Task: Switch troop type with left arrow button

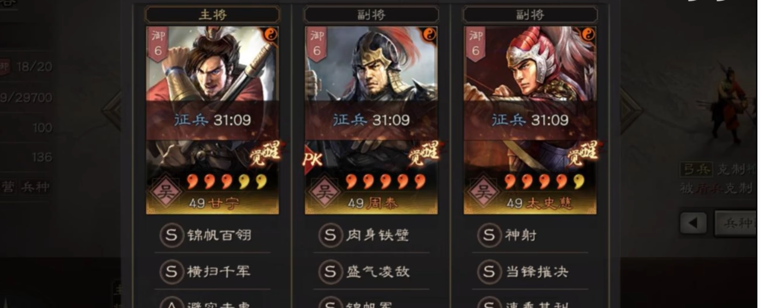Action: (x=693, y=223)
